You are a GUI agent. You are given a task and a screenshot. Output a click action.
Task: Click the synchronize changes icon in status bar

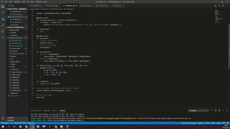(x=11, y=123)
